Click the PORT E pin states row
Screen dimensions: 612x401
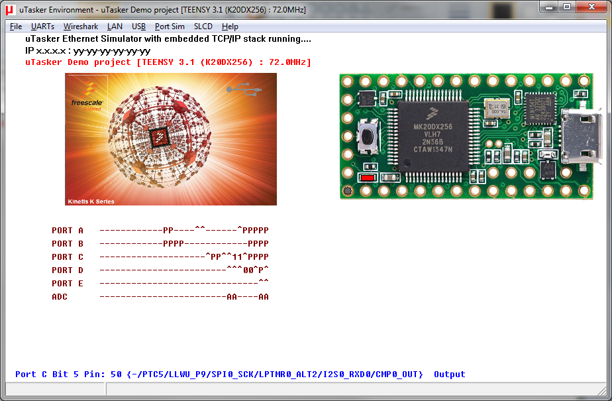(x=184, y=284)
